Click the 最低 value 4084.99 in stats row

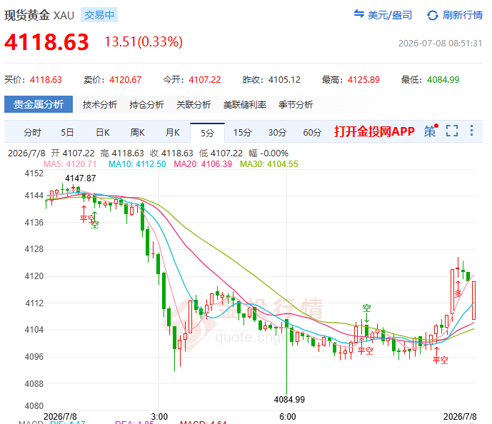(443, 80)
